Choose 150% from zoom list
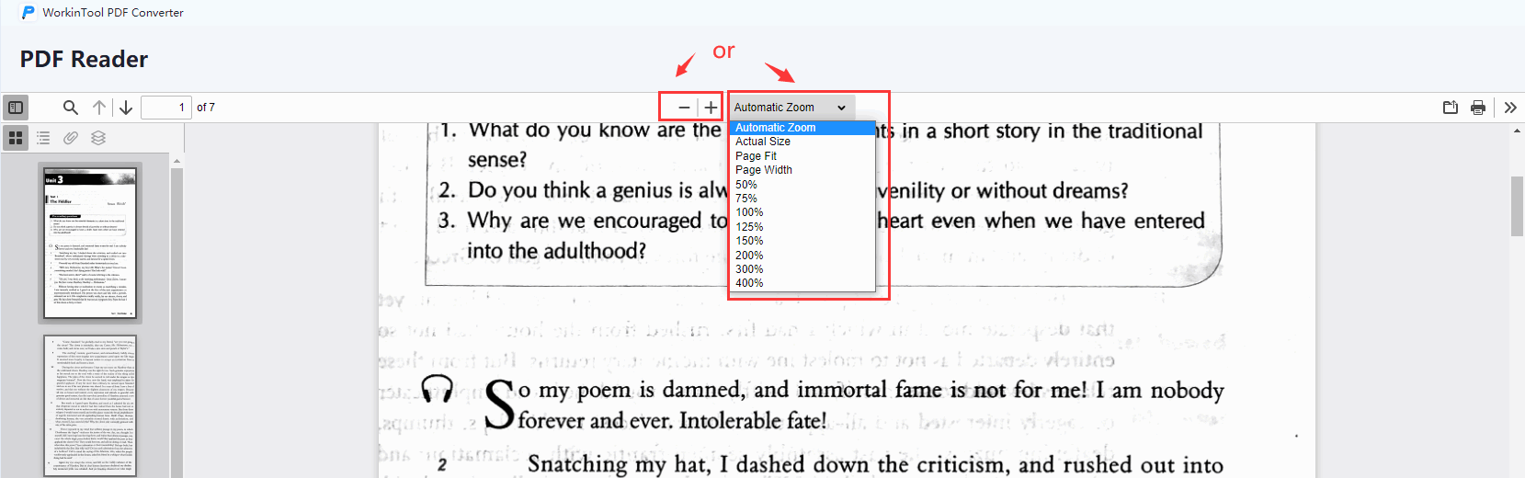Viewport: 1525px width, 478px height. [749, 241]
